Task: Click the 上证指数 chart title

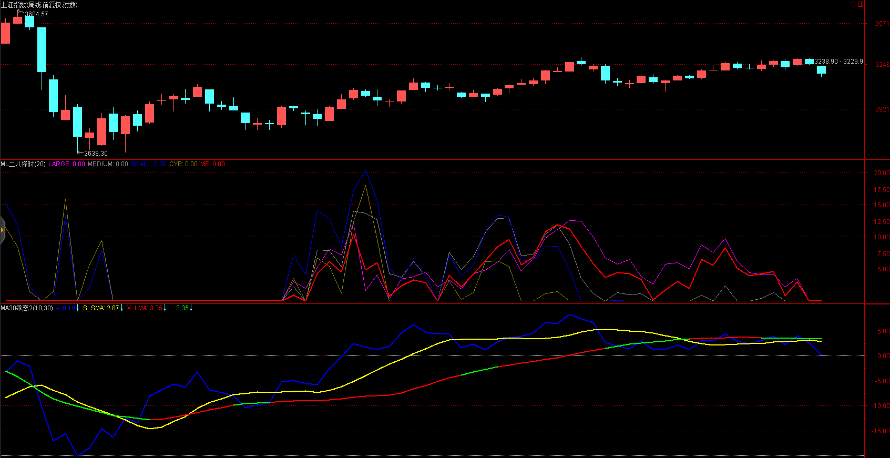Action: pyautogui.click(x=39, y=5)
